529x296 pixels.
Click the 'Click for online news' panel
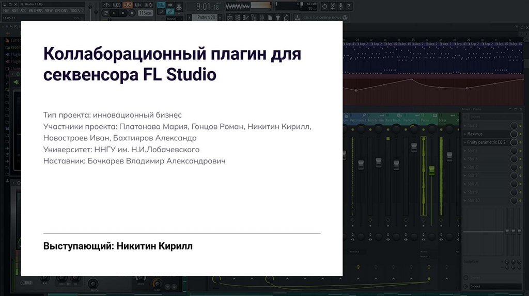click(x=324, y=18)
